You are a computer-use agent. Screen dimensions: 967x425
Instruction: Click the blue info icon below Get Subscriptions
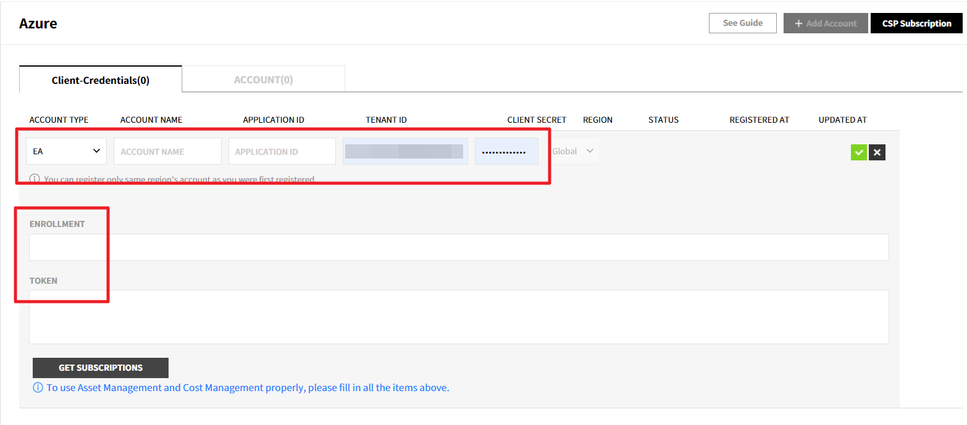38,388
